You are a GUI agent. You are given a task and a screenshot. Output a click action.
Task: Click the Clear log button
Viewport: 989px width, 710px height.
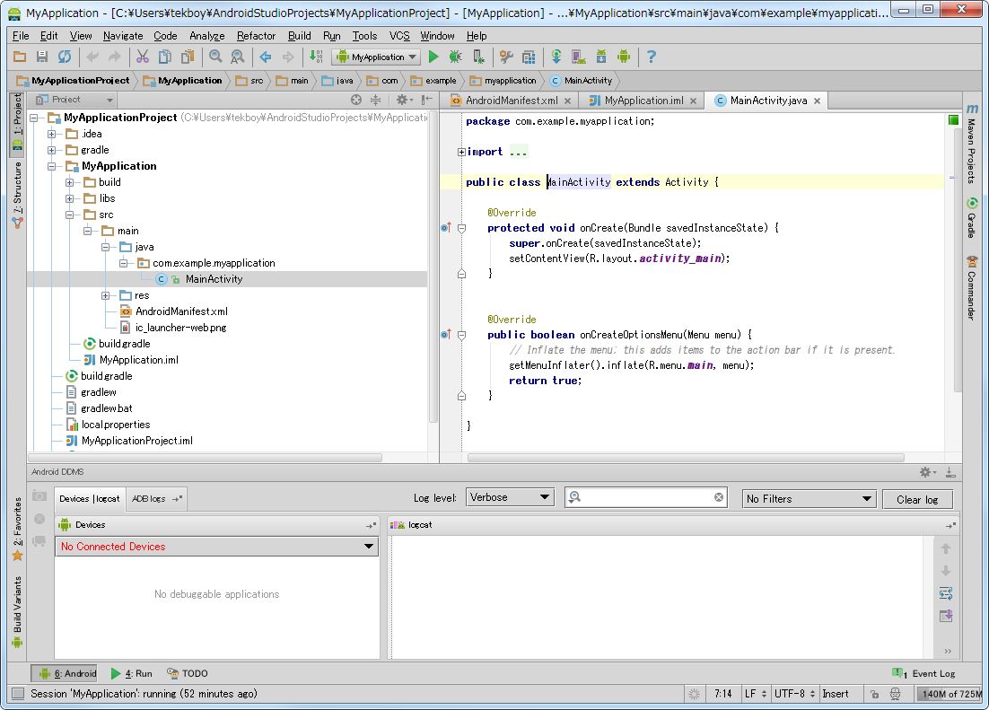pyautogui.click(x=917, y=499)
